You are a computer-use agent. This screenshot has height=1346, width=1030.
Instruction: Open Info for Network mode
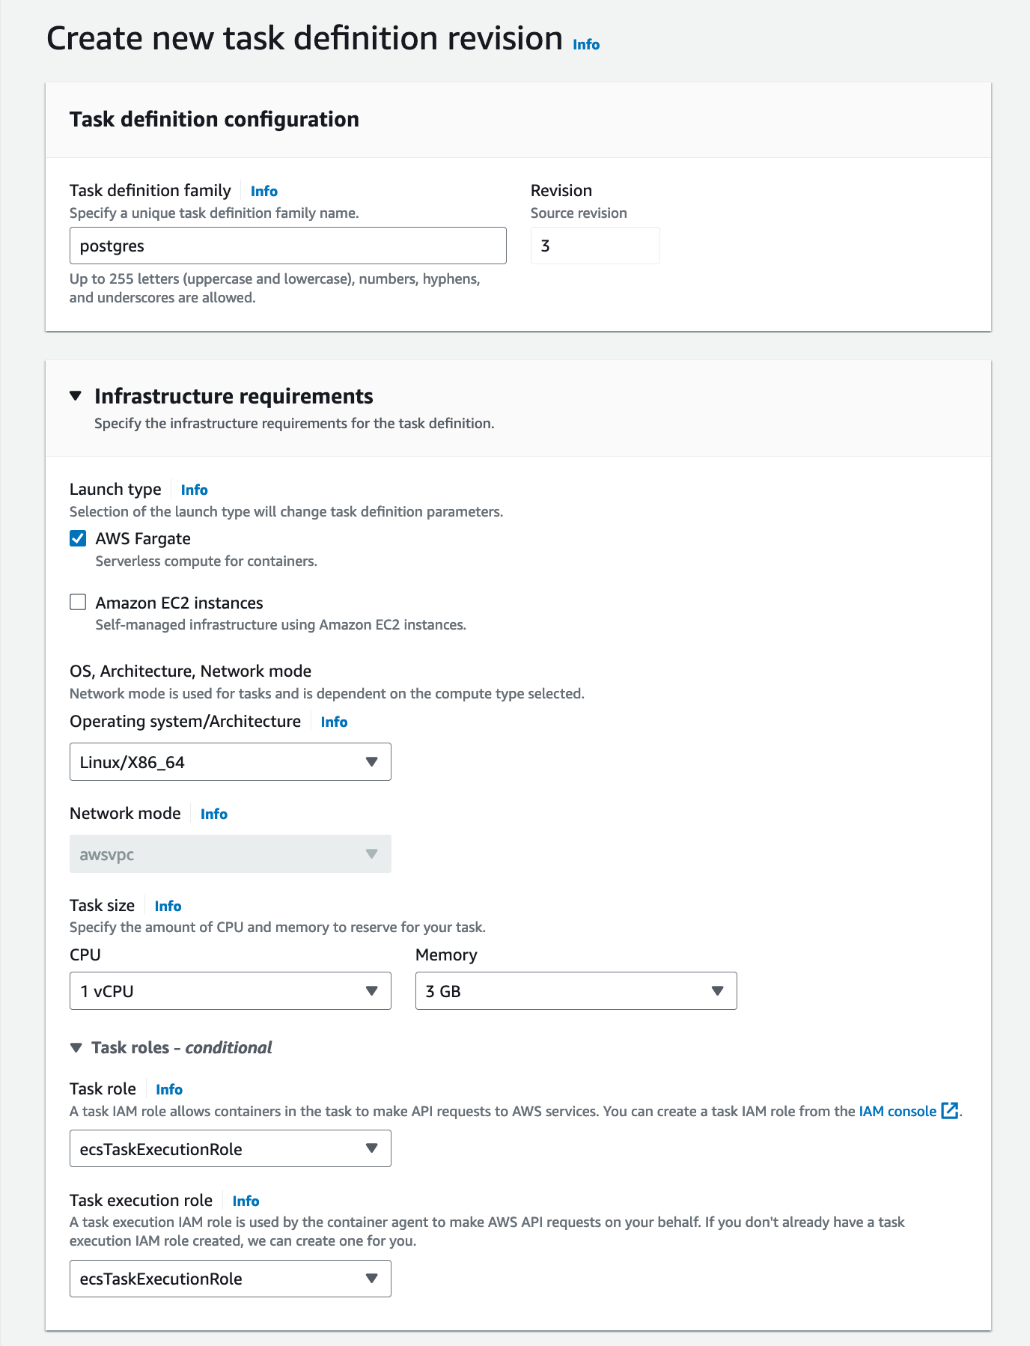214,814
